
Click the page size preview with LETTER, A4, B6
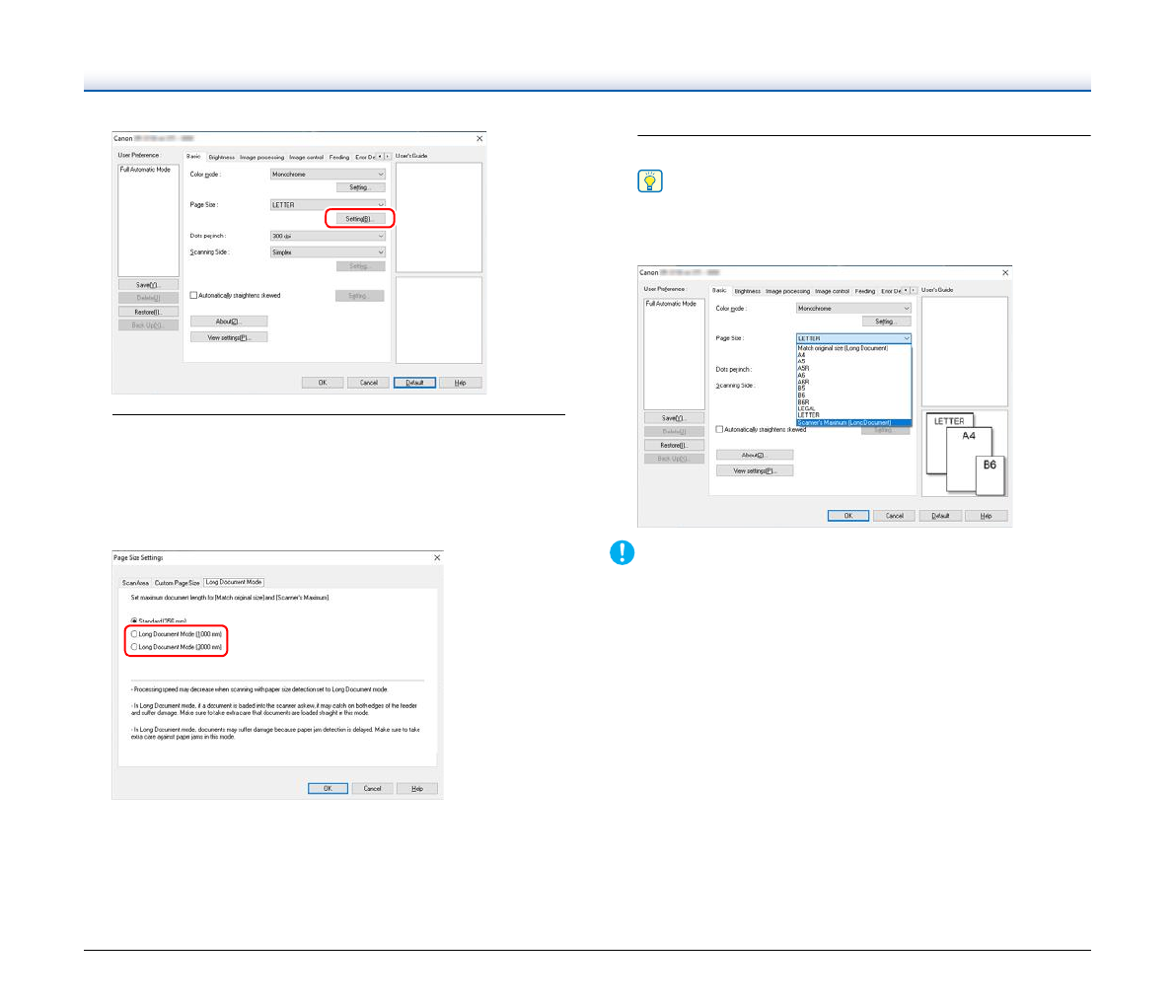964,454
